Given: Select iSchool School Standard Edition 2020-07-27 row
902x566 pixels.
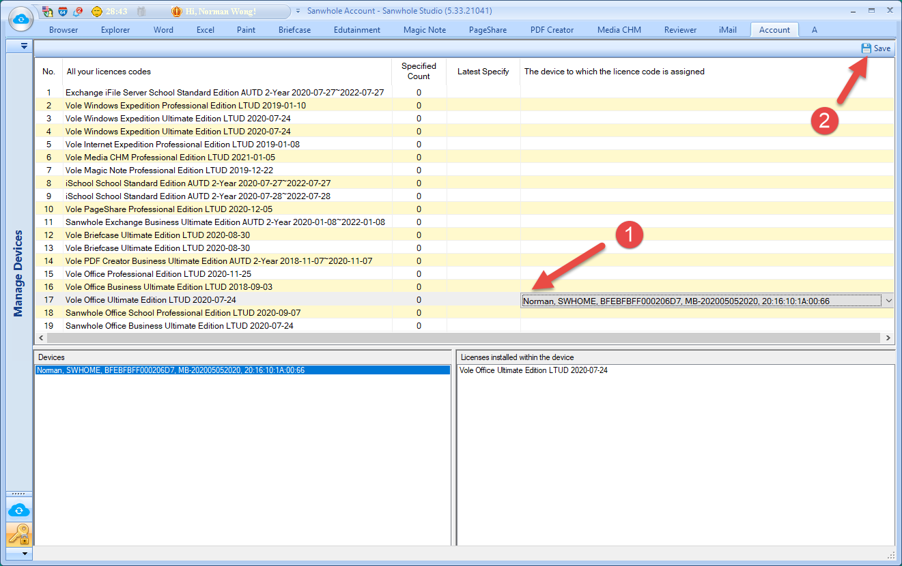Looking at the screenshot, I should (x=464, y=183).
